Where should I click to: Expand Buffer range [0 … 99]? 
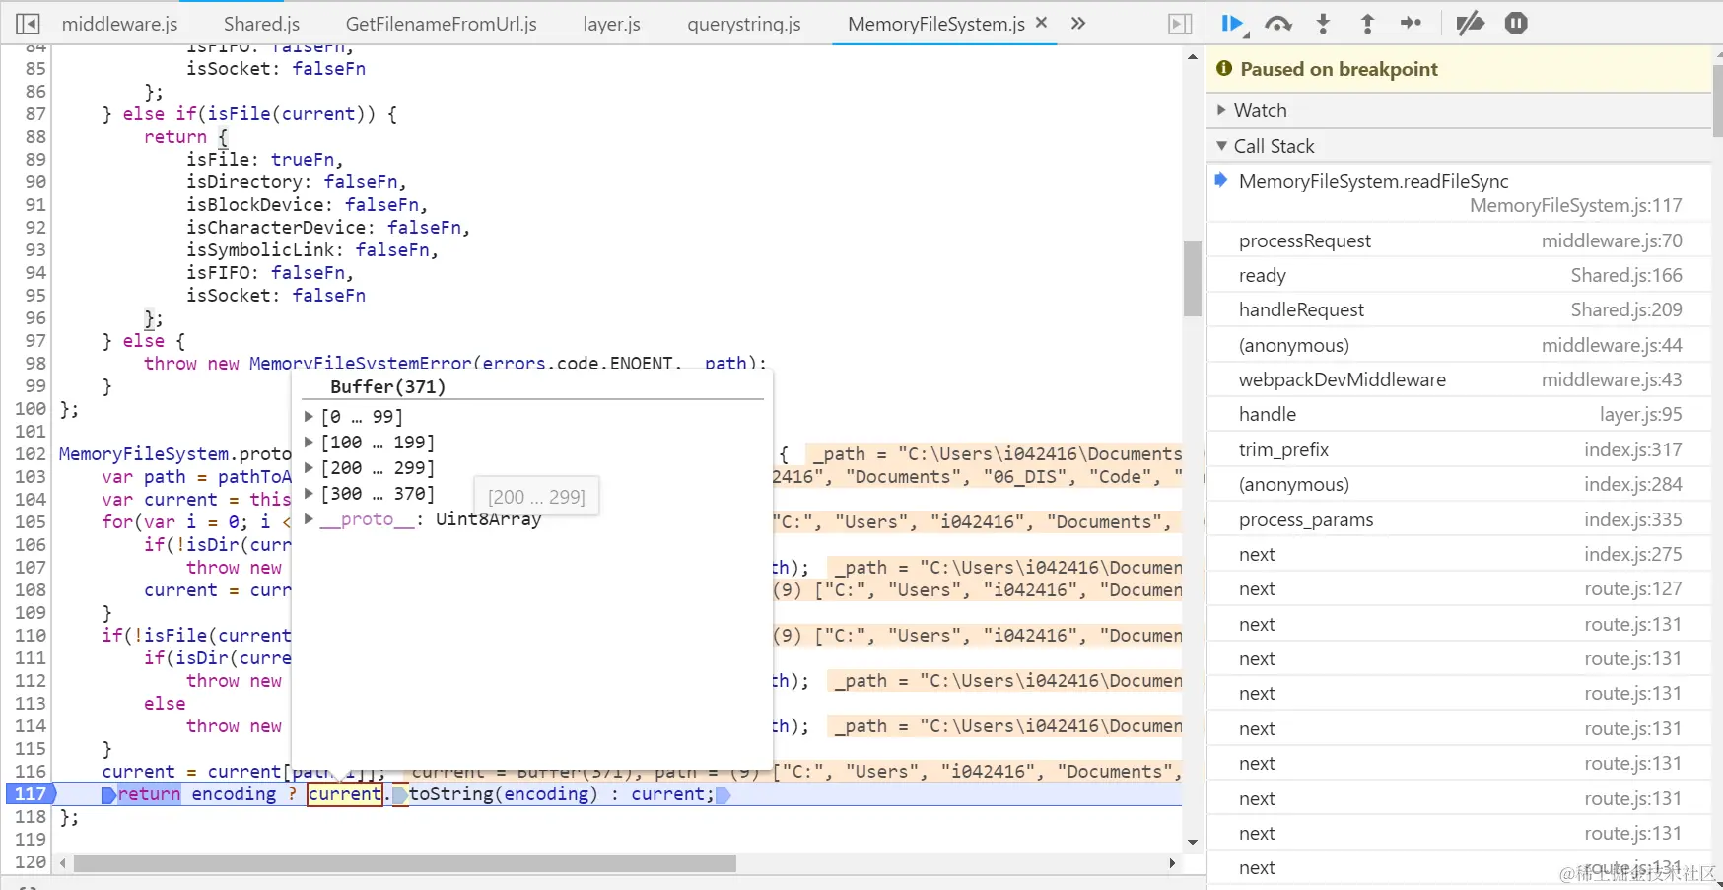click(x=309, y=417)
